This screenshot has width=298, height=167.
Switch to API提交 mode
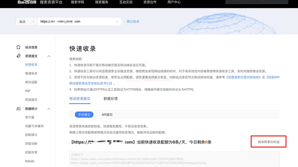coord(107,115)
